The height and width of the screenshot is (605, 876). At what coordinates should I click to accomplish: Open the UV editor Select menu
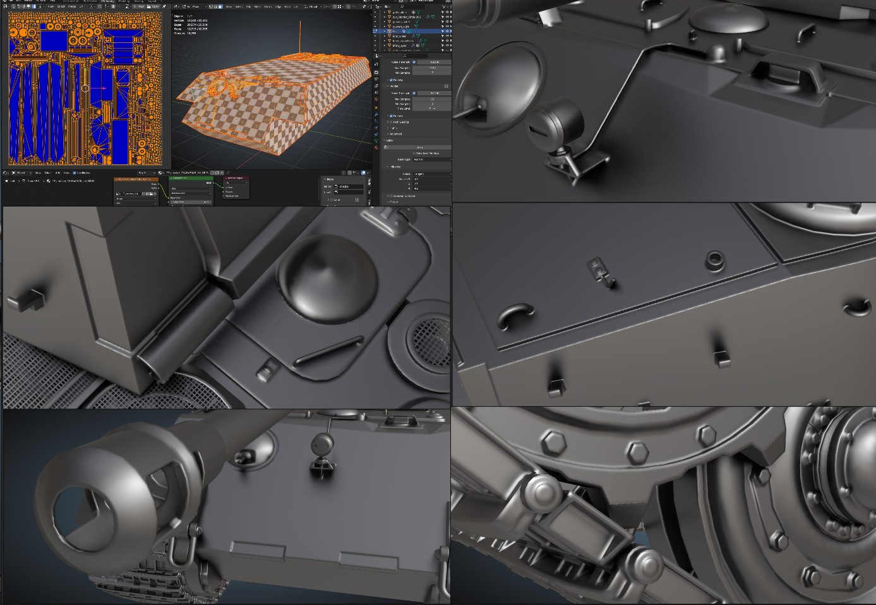(x=61, y=6)
